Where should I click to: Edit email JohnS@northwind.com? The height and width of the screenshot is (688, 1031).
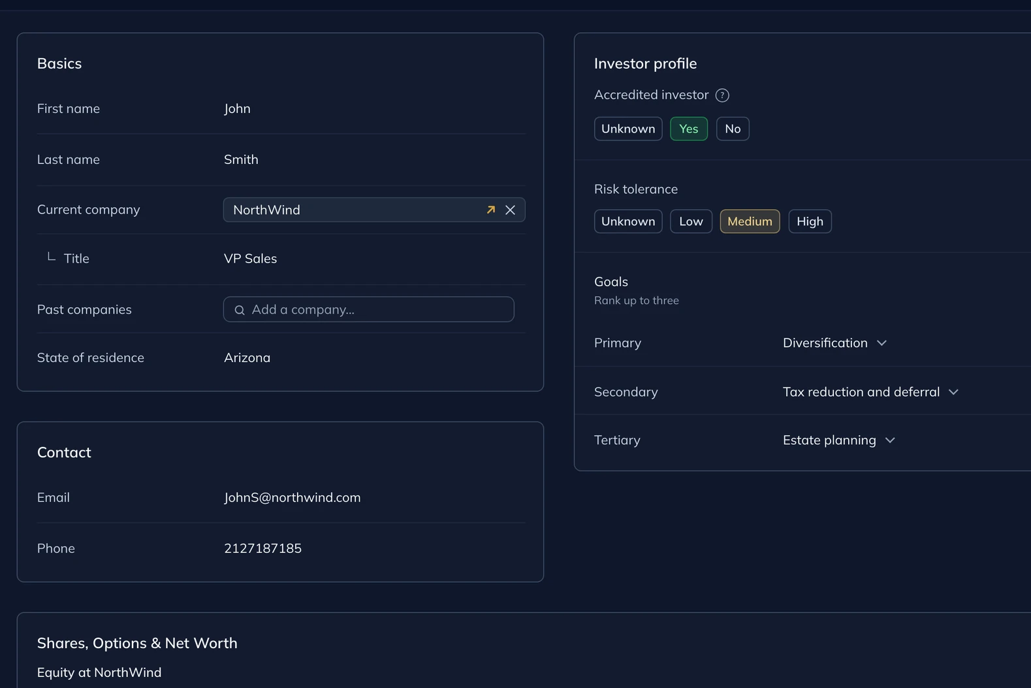tap(292, 498)
